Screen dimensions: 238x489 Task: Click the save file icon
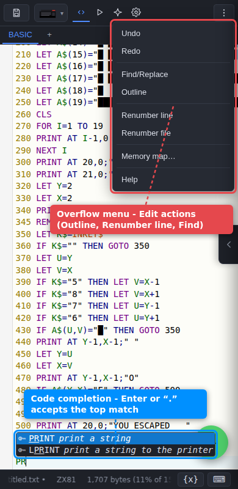(16, 13)
